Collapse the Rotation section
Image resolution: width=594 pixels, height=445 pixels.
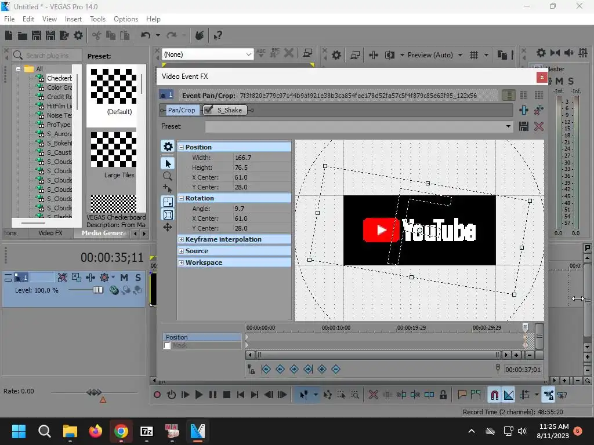tap(181, 198)
